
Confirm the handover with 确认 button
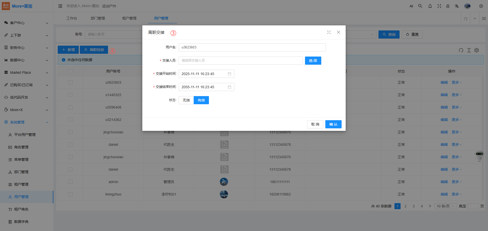[x=333, y=124]
